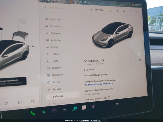Open the Phone app in dock

pyautogui.click(x=33, y=113)
